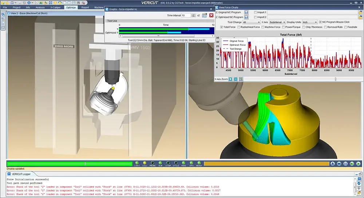Screen dimensions: 364x198
Task: Zoom in on the chart X axis
Action: click(230, 79)
